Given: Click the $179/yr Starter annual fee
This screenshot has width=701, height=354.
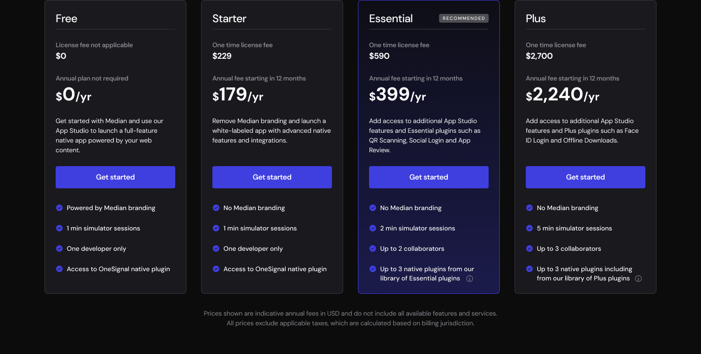Looking at the screenshot, I should [x=238, y=95].
